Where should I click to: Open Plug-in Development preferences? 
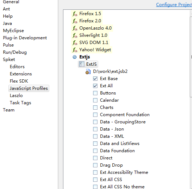[25, 38]
